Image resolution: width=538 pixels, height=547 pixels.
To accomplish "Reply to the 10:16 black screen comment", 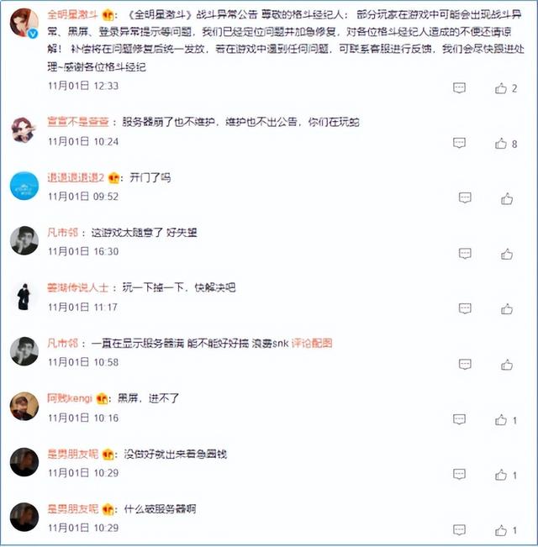I will click(x=459, y=419).
